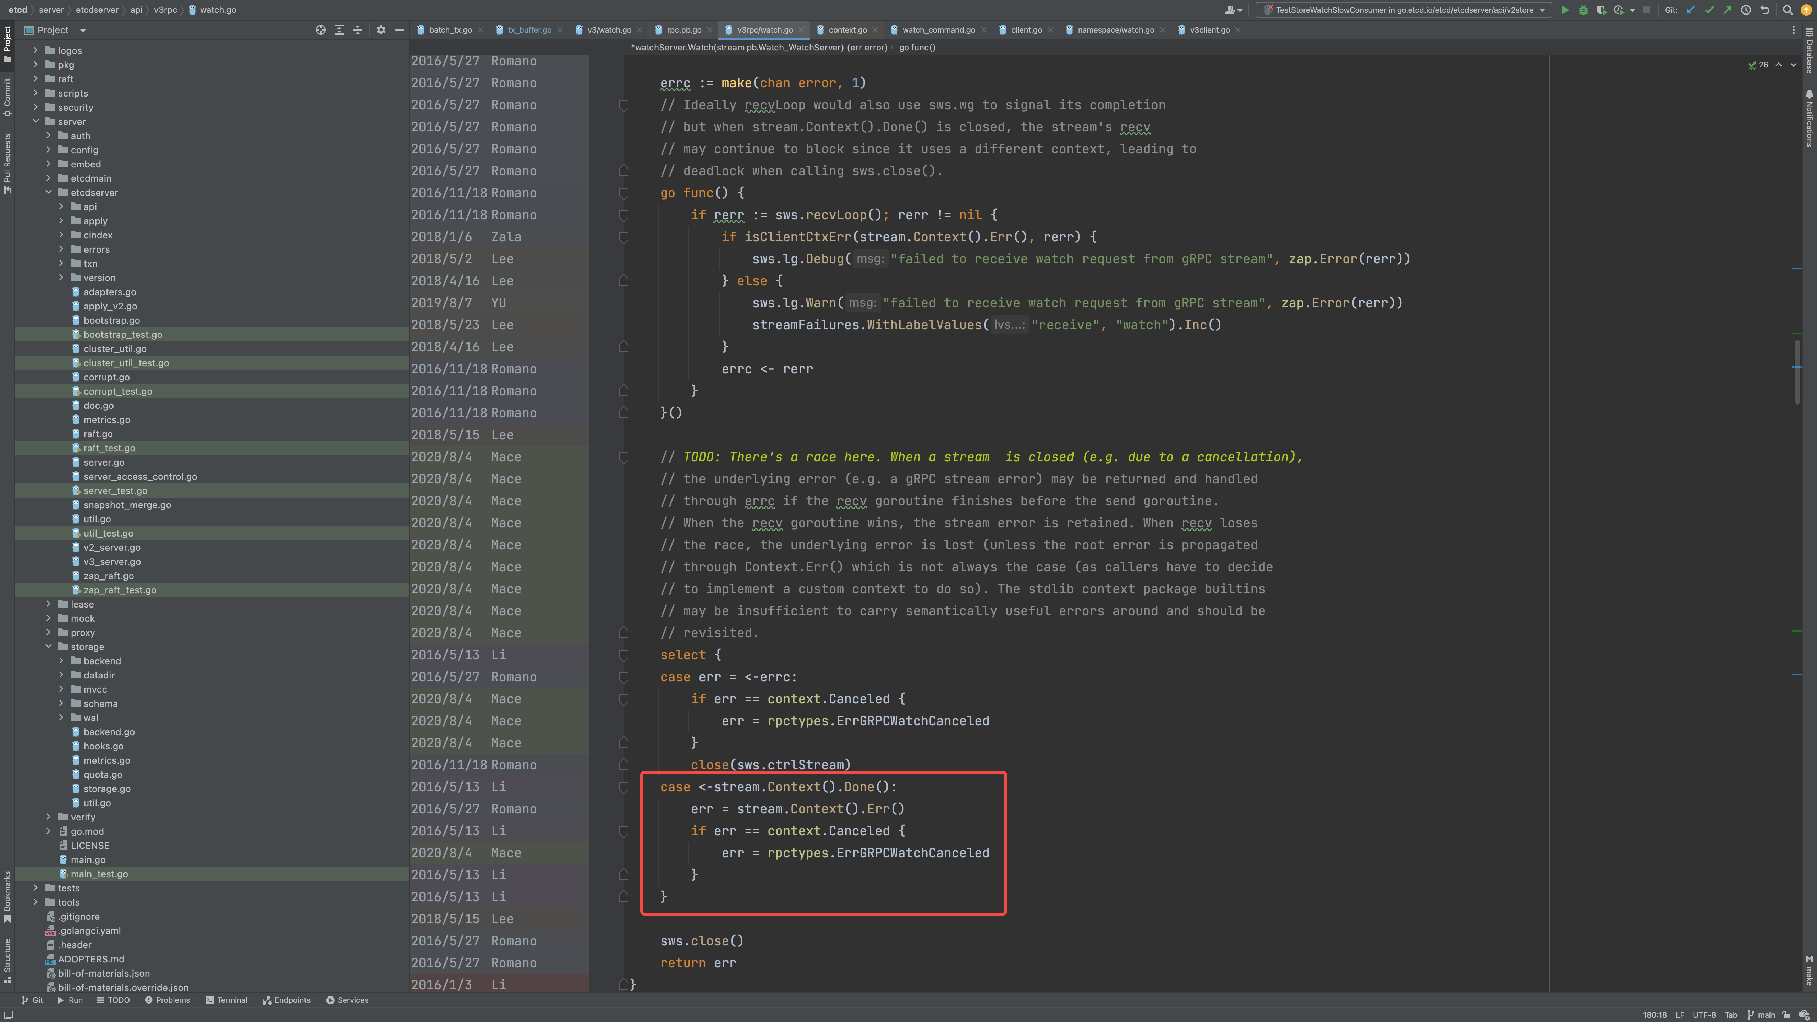Viewport: 1817px width, 1022px height.
Task: Open profiler run options dropdown arrow
Action: pos(1632,11)
